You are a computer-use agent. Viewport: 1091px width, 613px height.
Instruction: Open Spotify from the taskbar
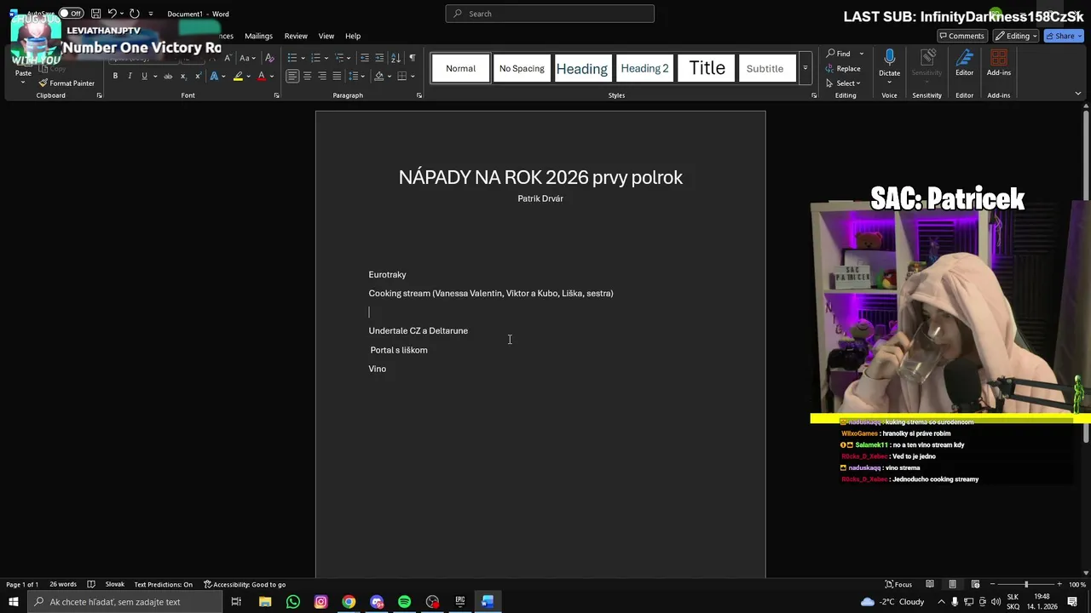404,602
